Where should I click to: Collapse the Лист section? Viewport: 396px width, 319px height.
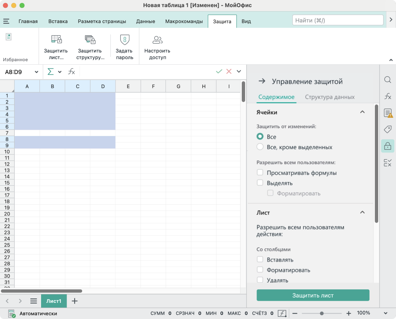(362, 213)
